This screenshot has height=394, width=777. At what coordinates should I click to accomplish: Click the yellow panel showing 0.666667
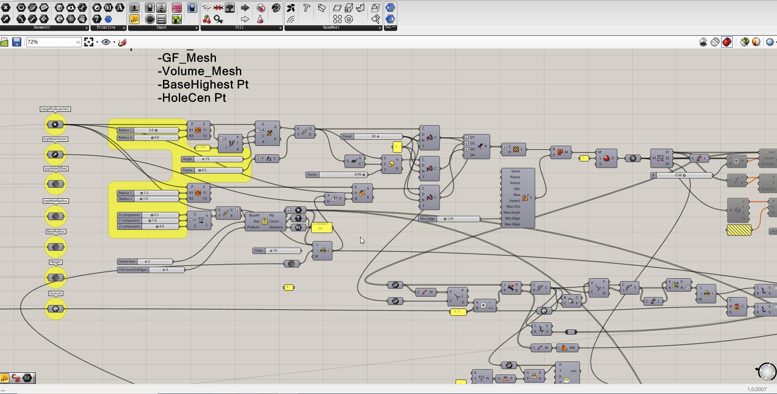point(321,227)
